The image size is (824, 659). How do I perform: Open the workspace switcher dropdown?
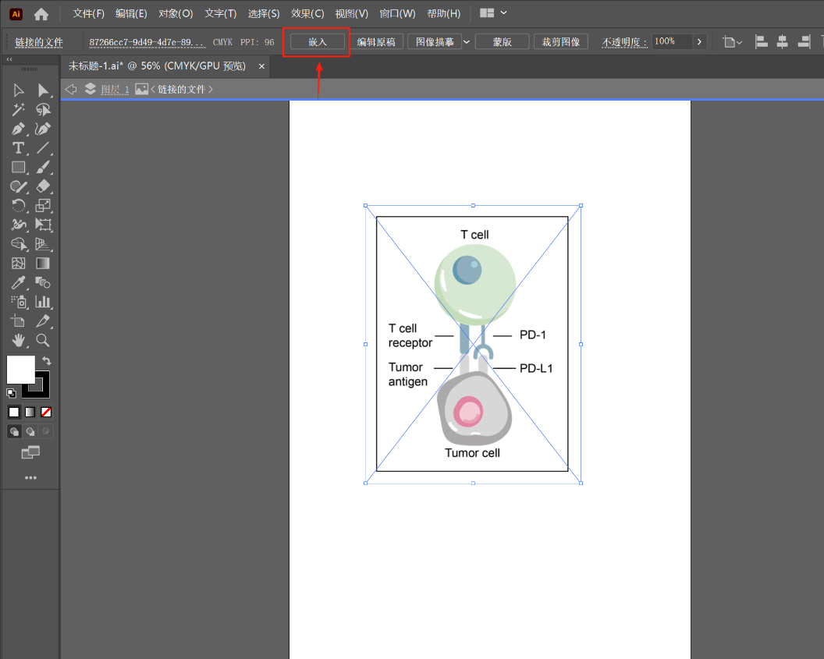503,13
